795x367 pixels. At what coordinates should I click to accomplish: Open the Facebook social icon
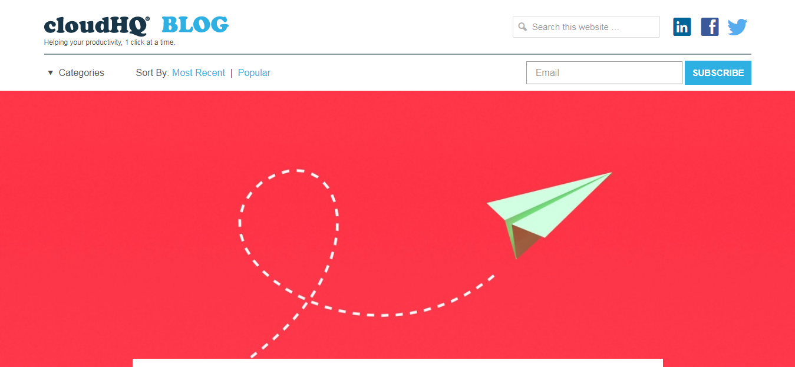point(710,27)
